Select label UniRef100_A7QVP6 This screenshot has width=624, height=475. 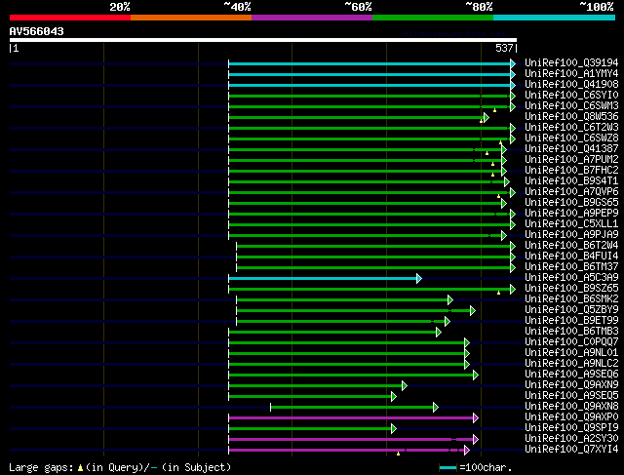tap(571, 192)
